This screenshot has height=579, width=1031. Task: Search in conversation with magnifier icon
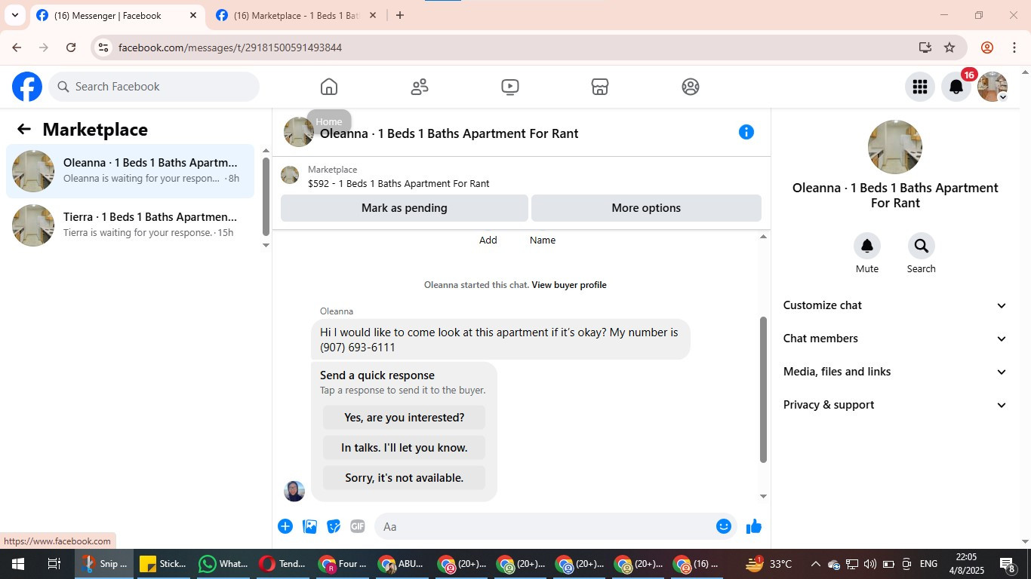point(922,246)
